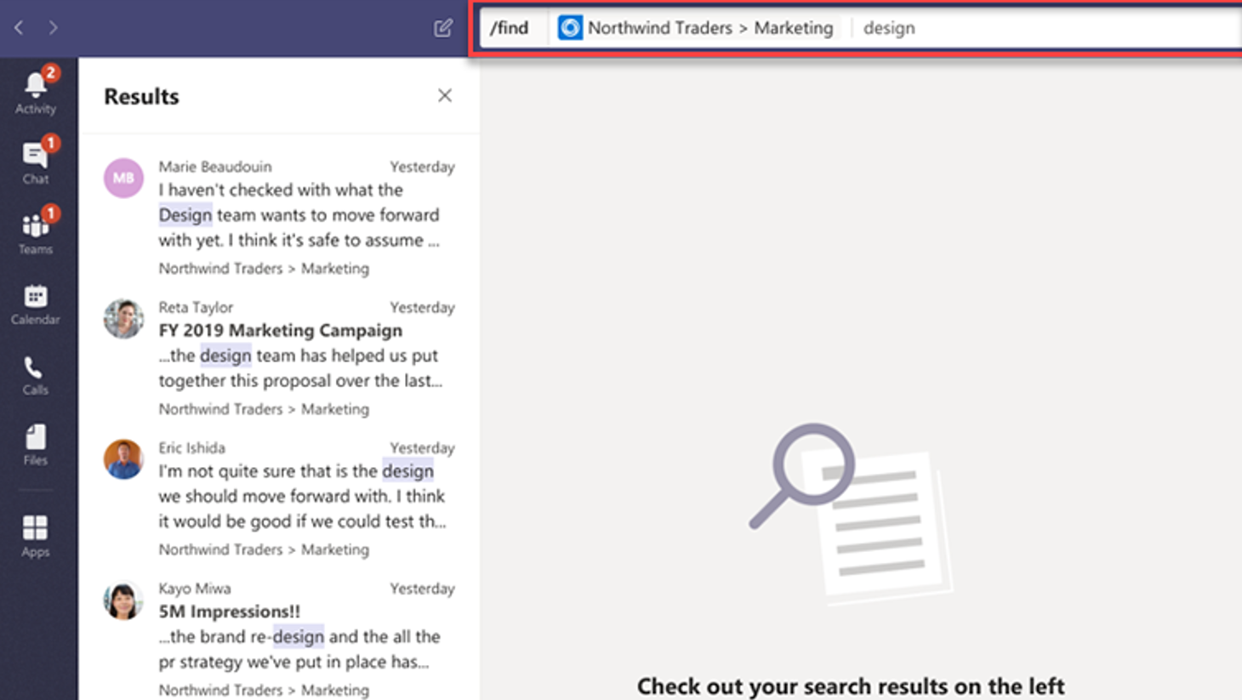Go forward with the right arrow

[x=53, y=28]
